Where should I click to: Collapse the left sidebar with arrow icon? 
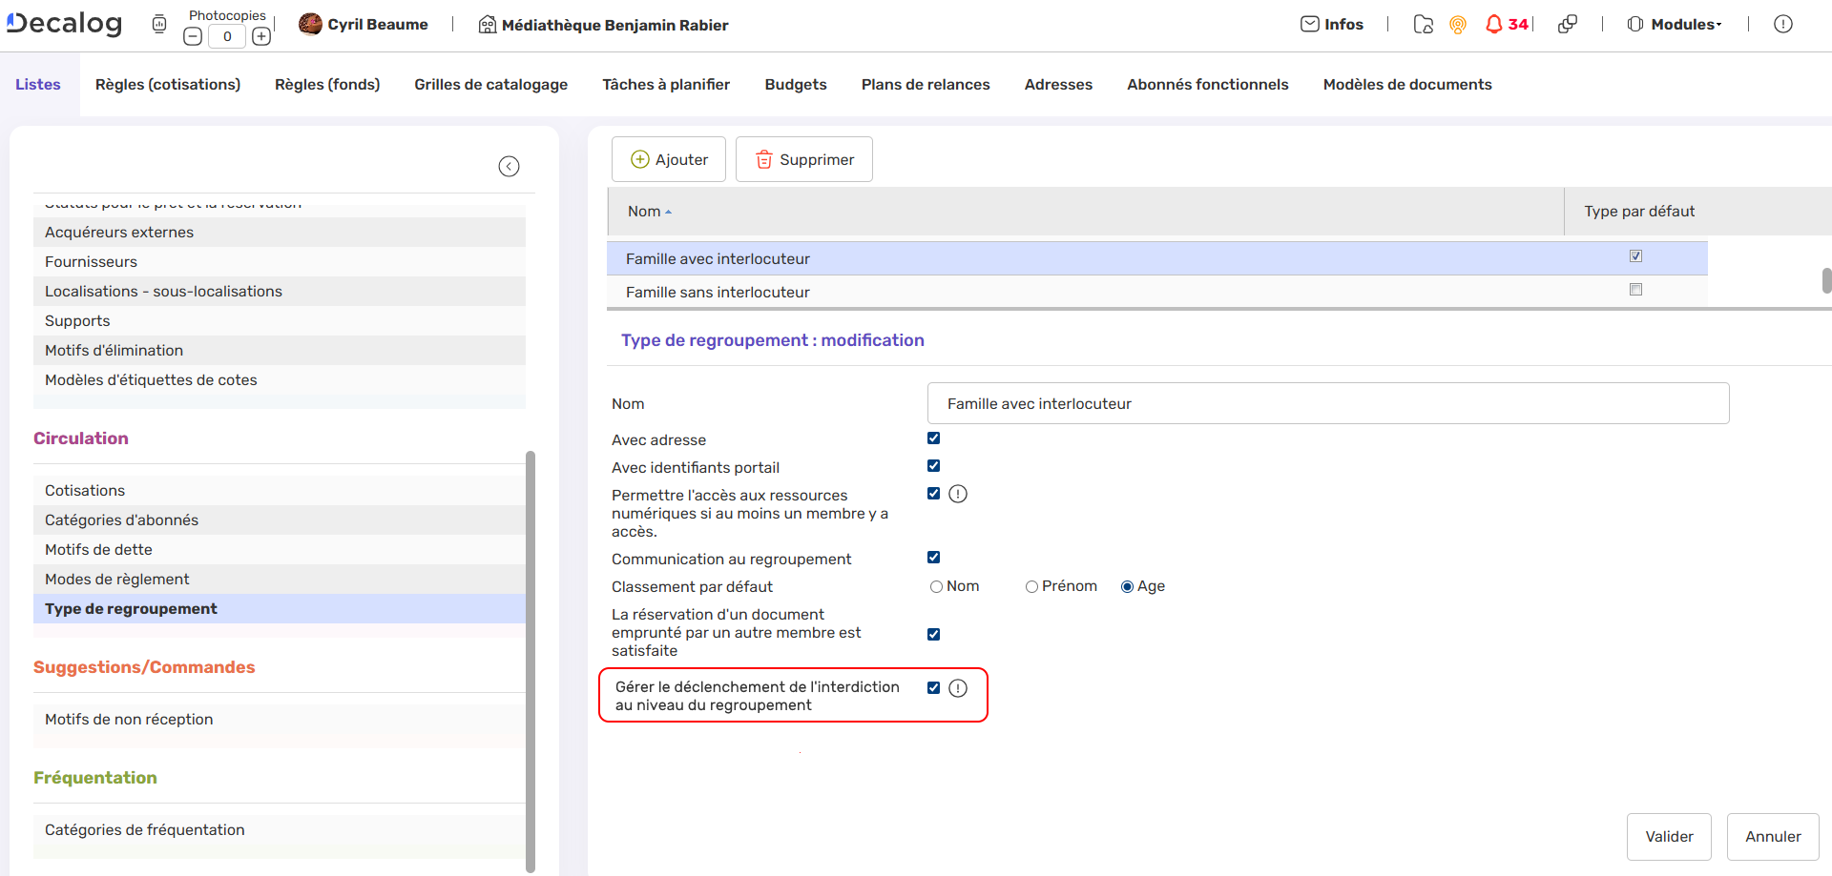[509, 167]
